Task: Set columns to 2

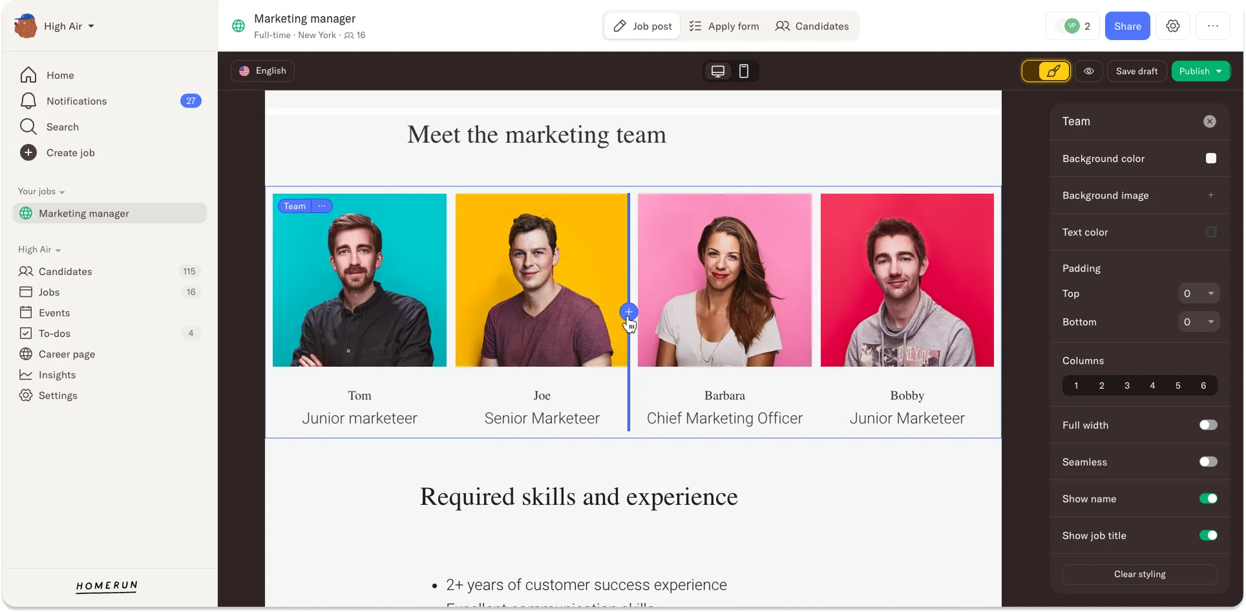Action: click(x=1102, y=385)
